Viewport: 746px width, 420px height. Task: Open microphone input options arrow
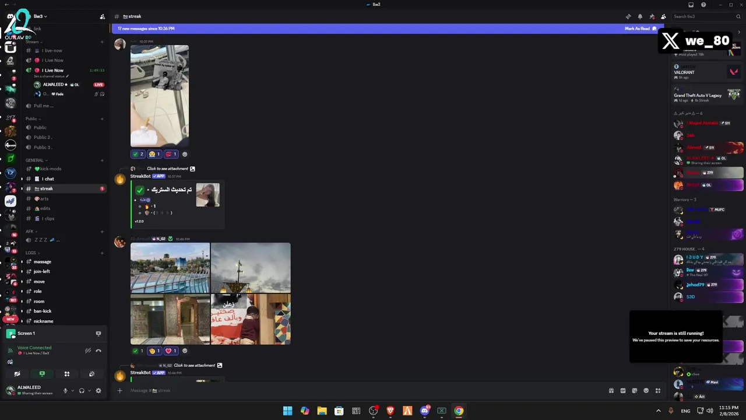(x=72, y=390)
